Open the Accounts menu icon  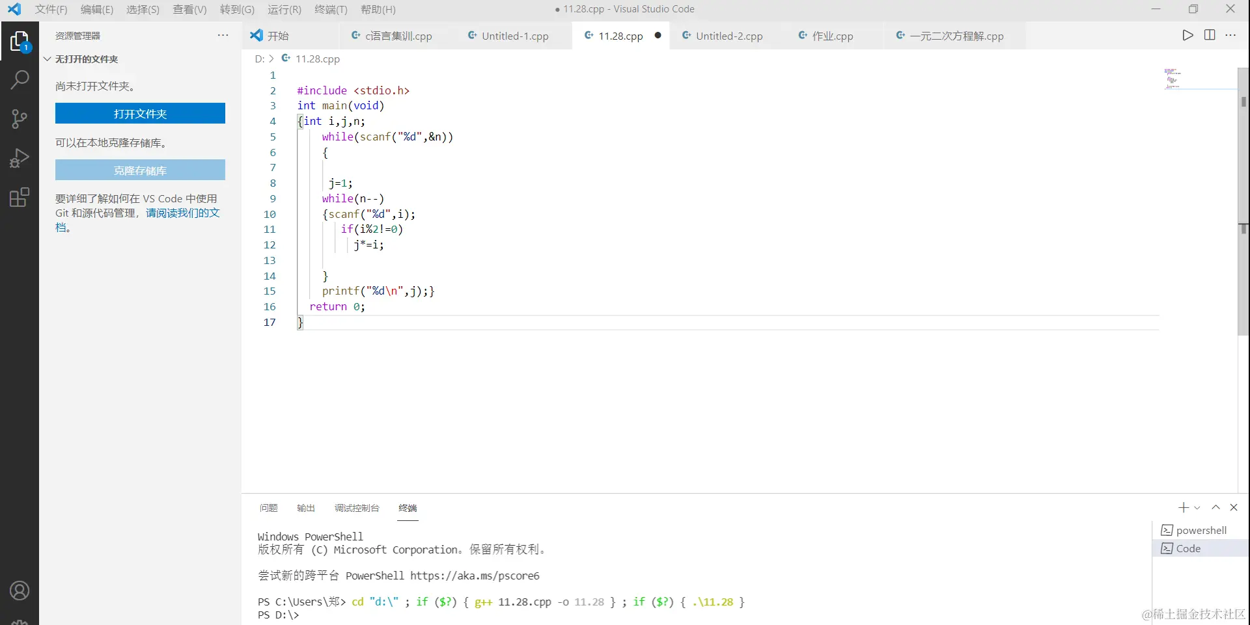coord(20,591)
